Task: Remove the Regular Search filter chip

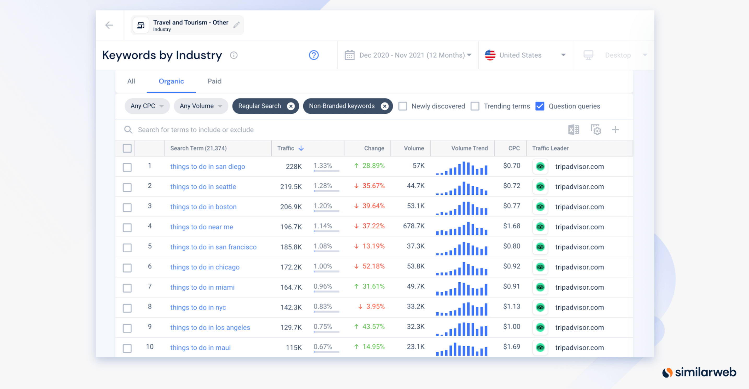Action: click(291, 106)
